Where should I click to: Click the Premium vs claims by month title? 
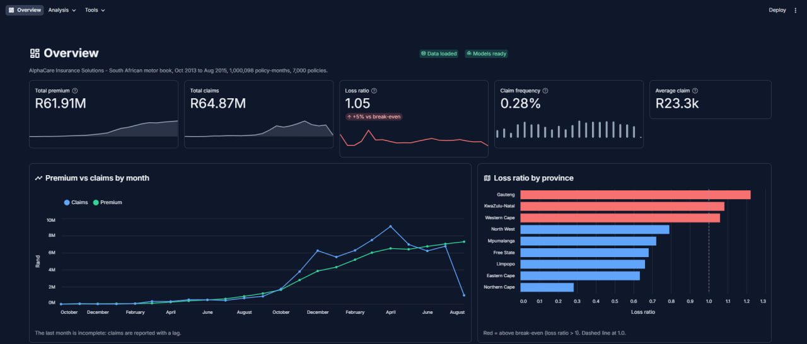[x=97, y=178]
